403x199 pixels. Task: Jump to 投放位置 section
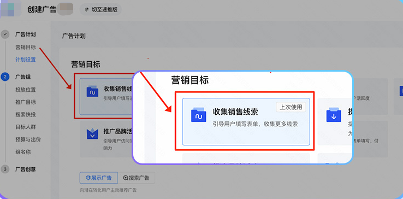click(x=26, y=90)
